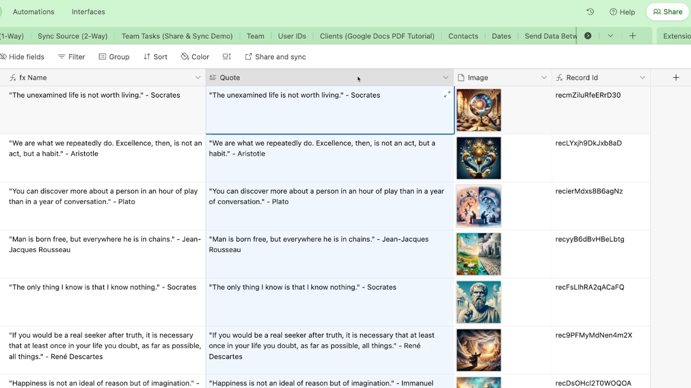Switch to the Contacts table

coord(463,36)
